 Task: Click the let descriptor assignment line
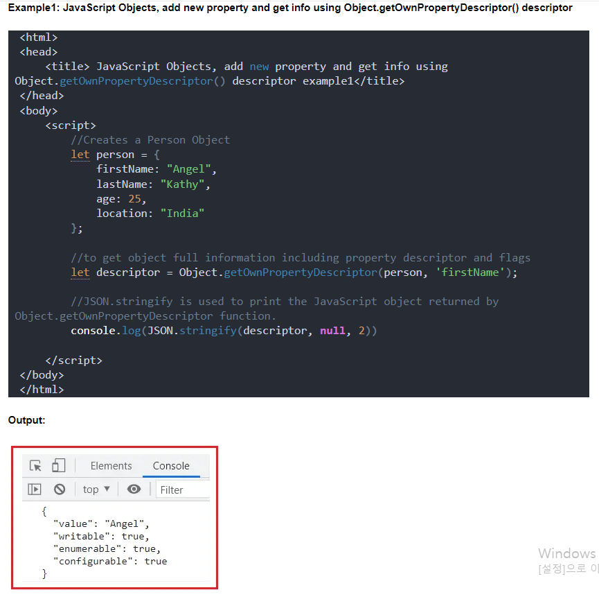pos(294,272)
